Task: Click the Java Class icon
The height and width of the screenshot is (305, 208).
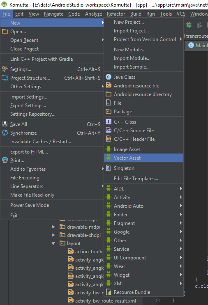Action: (x=109, y=77)
